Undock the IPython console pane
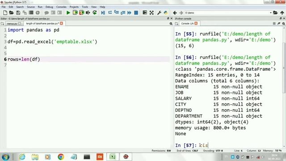Screen dimensions: 286x161 (x=281, y=18)
